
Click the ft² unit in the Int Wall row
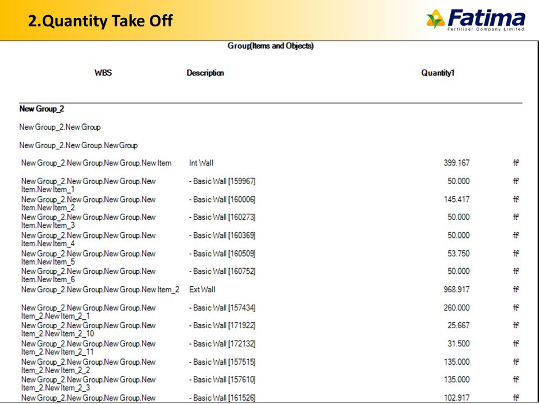[x=515, y=163]
